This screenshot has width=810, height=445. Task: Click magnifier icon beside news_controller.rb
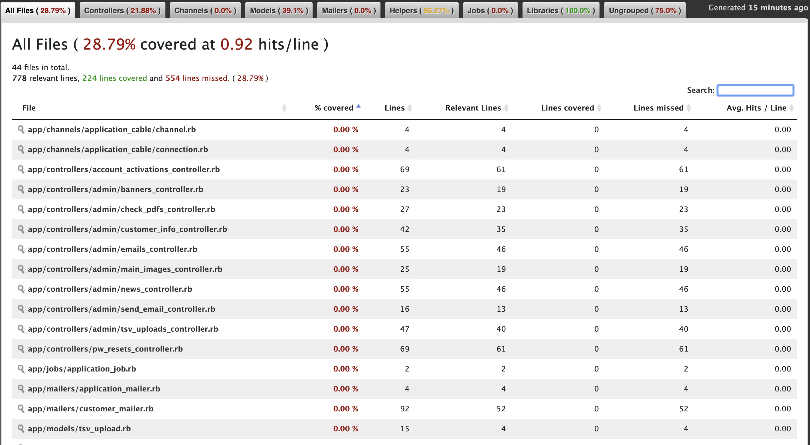pos(21,289)
